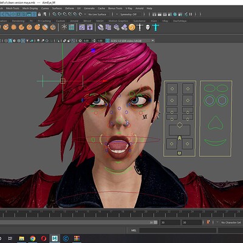
Task: Select the large center diamond picker control
Action: pos(180,125)
